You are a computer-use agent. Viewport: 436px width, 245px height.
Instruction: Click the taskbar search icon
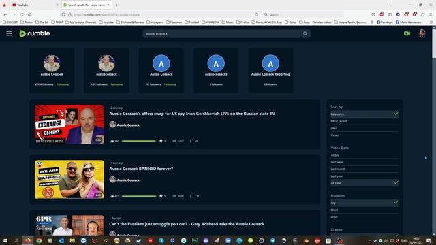coord(16,240)
